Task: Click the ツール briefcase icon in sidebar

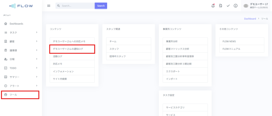Action: [x=6, y=95]
